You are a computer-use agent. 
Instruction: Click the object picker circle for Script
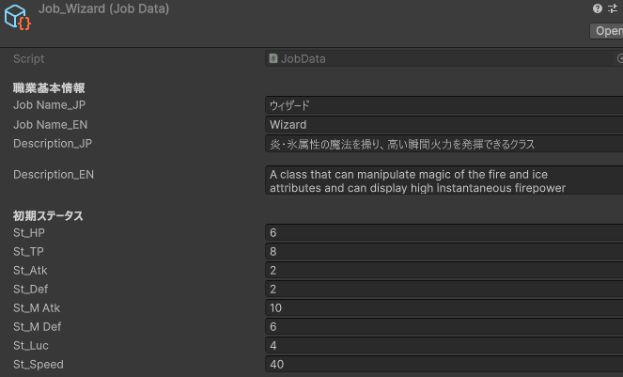click(618, 58)
